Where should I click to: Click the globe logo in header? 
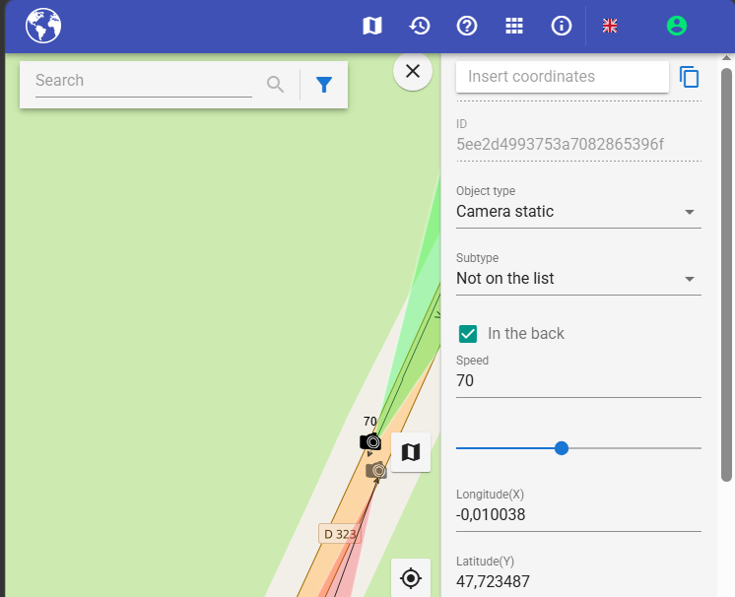pyautogui.click(x=43, y=26)
